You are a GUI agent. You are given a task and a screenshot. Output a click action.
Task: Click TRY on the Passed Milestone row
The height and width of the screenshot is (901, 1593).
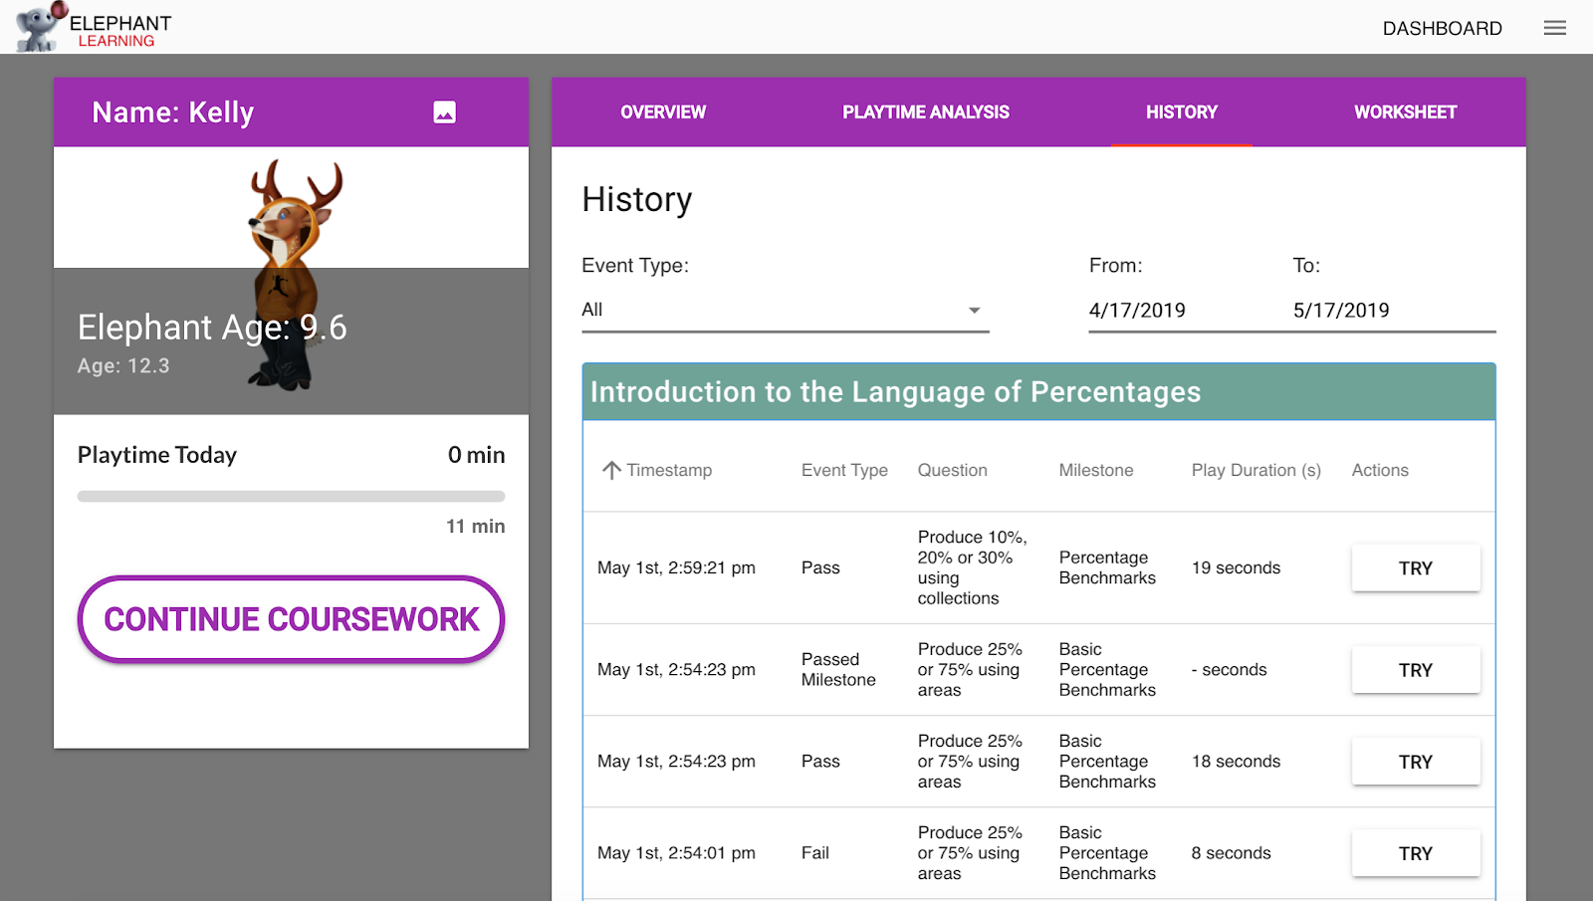click(x=1415, y=670)
